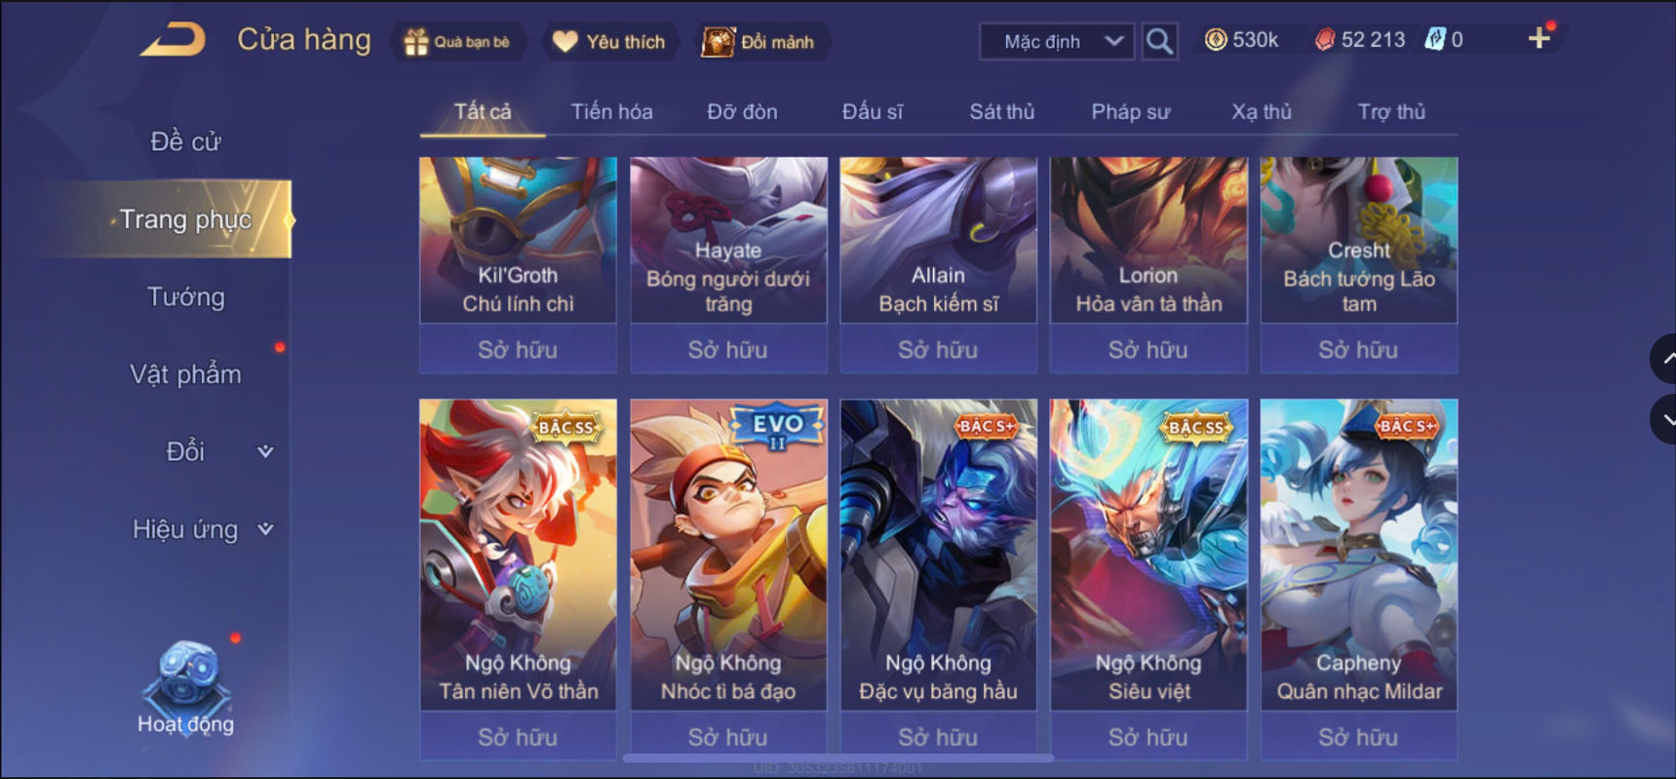Click Sở hữu under Capheny Quân nhạc Mildar
The image size is (1676, 779).
[1358, 737]
